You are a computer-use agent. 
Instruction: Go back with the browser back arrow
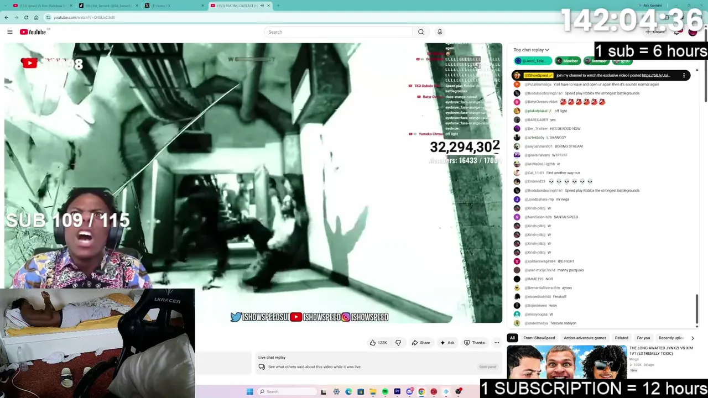pos(7,17)
